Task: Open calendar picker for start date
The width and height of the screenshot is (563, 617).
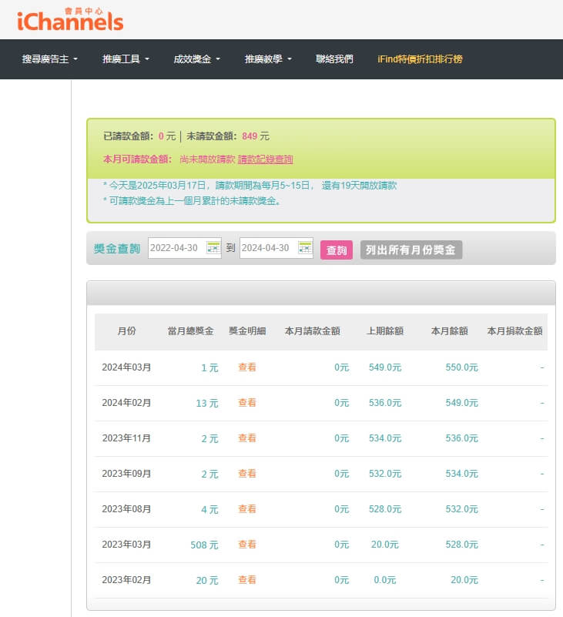Action: (x=213, y=248)
